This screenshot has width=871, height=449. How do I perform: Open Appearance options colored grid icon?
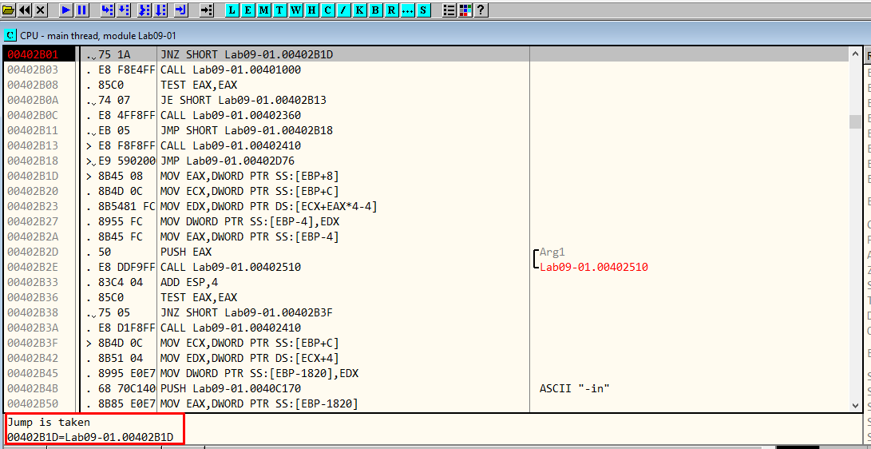tap(465, 10)
